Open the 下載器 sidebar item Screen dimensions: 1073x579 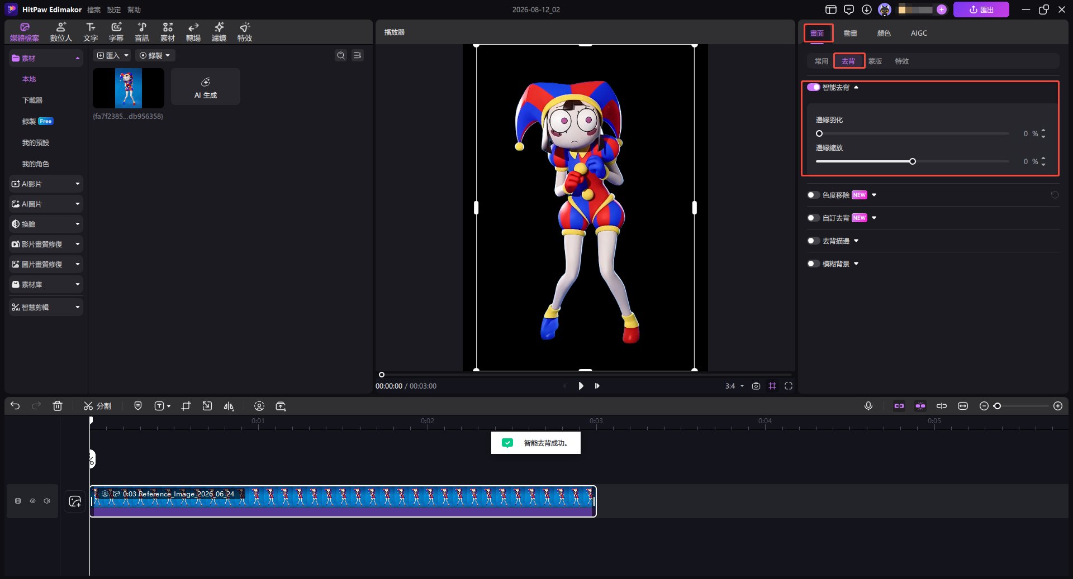click(x=32, y=100)
